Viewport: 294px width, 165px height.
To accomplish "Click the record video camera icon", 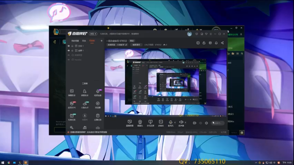I will click(194, 123).
